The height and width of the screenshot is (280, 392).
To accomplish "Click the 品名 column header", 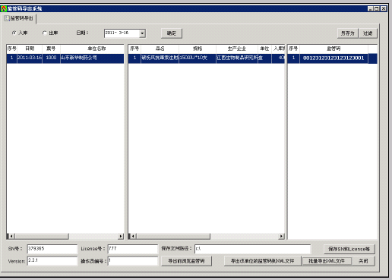I will [160, 49].
